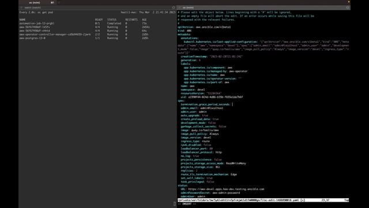Click the projects_persistence line
369x208 pixels.
[201, 159]
